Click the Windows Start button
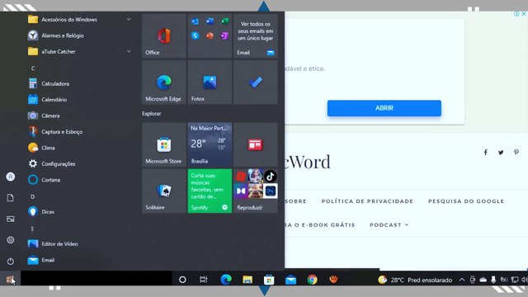The image size is (528, 297). 10,279
